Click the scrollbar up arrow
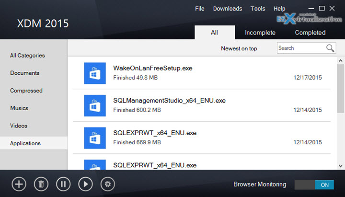 (341, 60)
